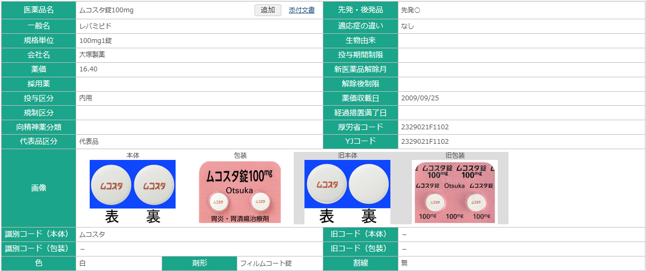Click the 投与区分 header cell
Image resolution: width=646 pixels, height=271 pixels.
click(39, 98)
